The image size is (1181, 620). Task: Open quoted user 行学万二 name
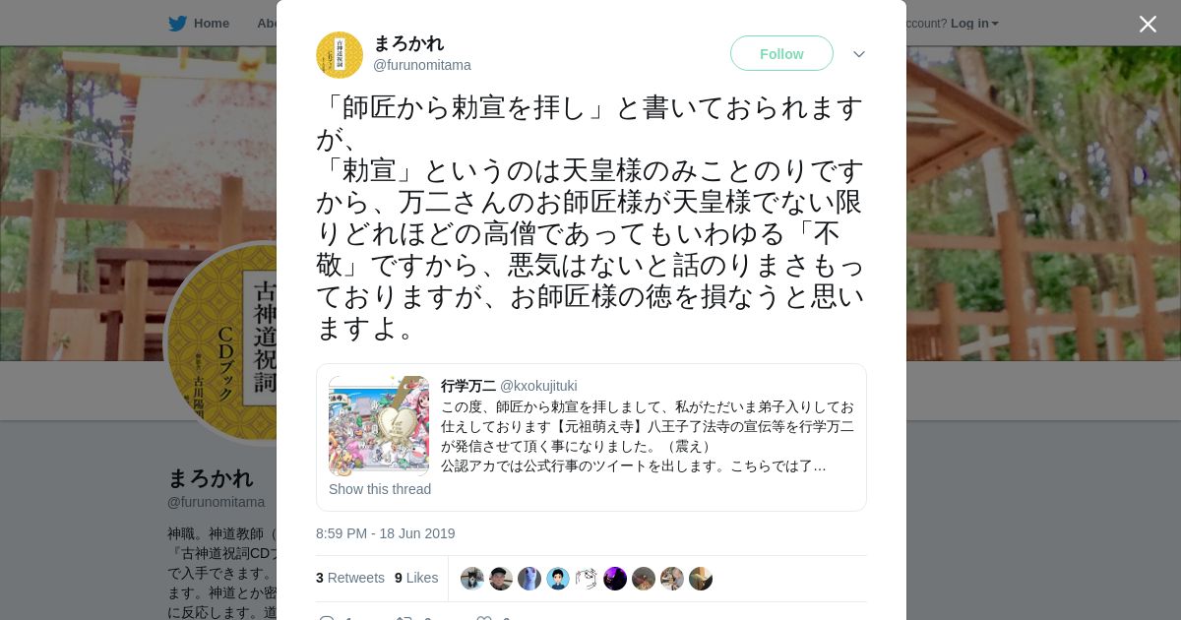pyautogui.click(x=468, y=386)
